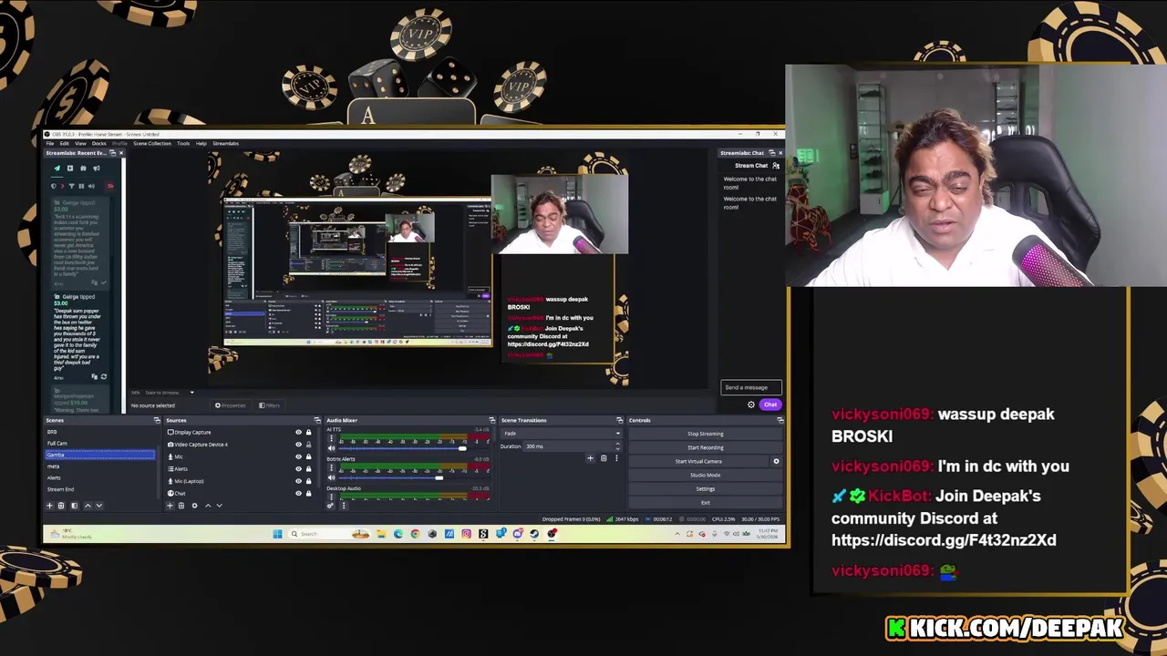Open the View menu in OBS
The image size is (1167, 656).
tap(80, 143)
